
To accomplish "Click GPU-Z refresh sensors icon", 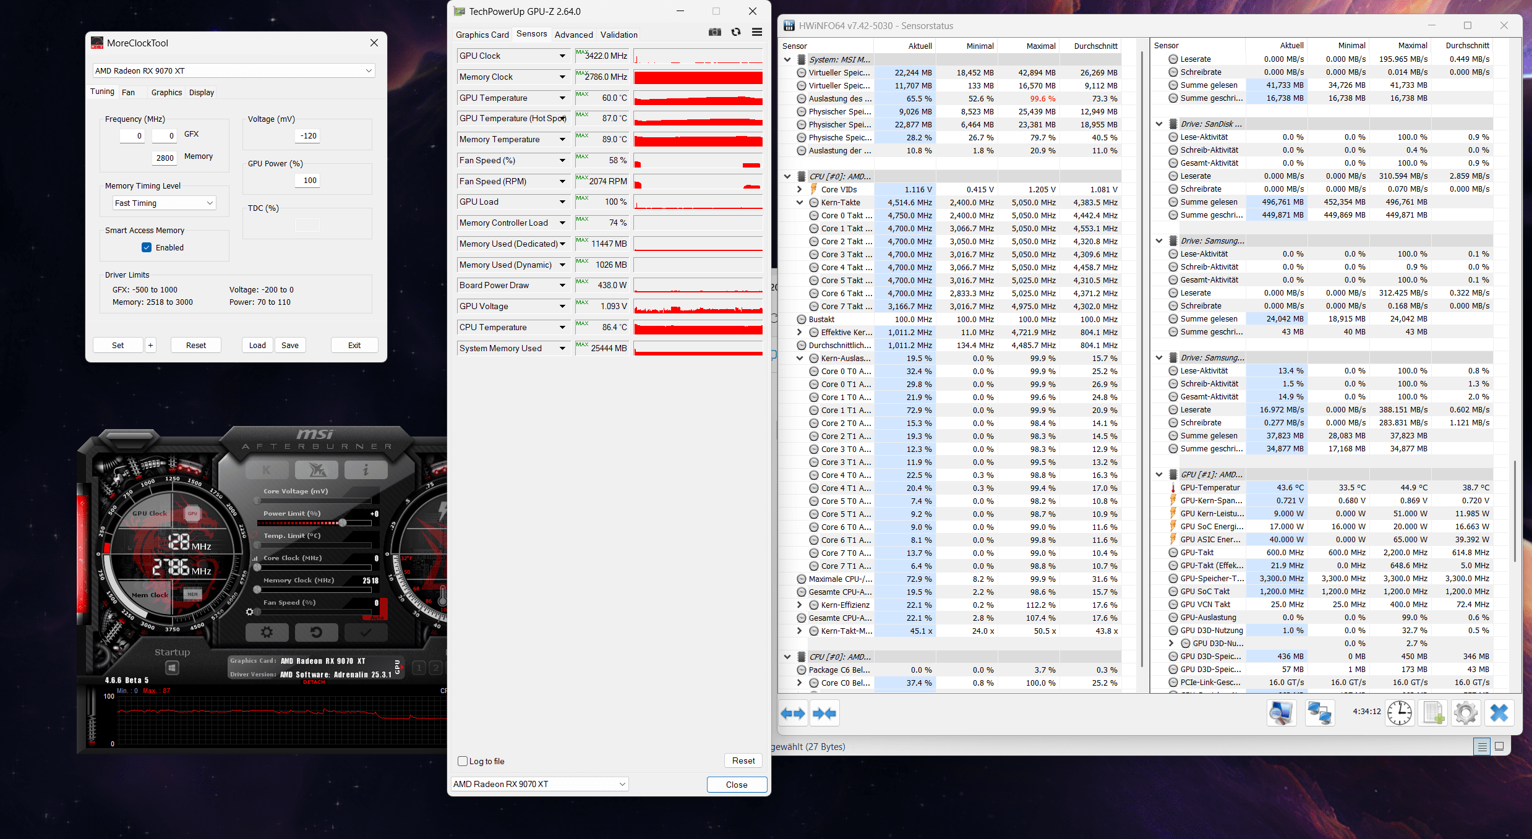I will (736, 32).
